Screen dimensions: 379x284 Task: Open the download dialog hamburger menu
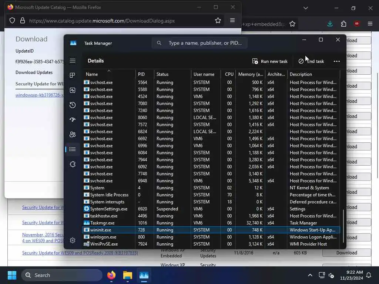(232, 21)
